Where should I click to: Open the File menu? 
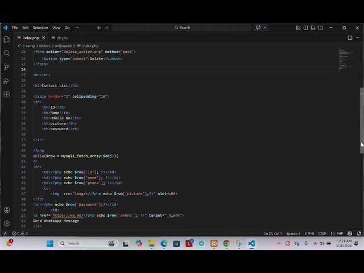click(x=15, y=28)
